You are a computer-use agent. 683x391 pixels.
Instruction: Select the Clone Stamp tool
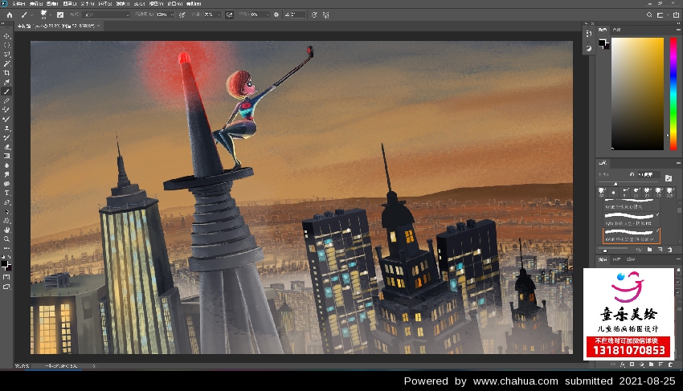pos(6,128)
